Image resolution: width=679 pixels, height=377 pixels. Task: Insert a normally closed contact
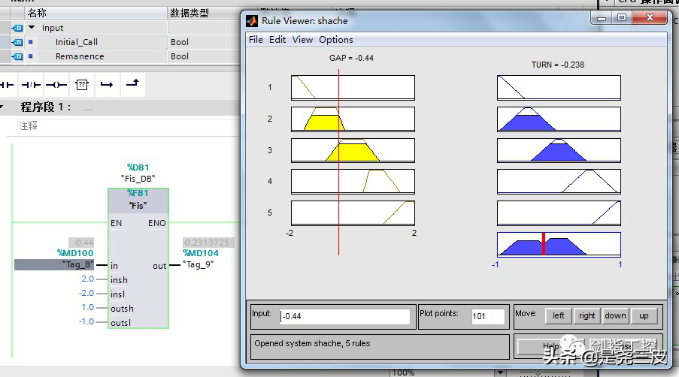pos(31,85)
